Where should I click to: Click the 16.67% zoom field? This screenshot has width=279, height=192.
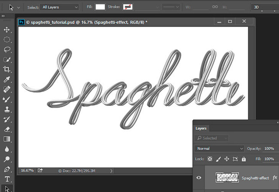27,171
